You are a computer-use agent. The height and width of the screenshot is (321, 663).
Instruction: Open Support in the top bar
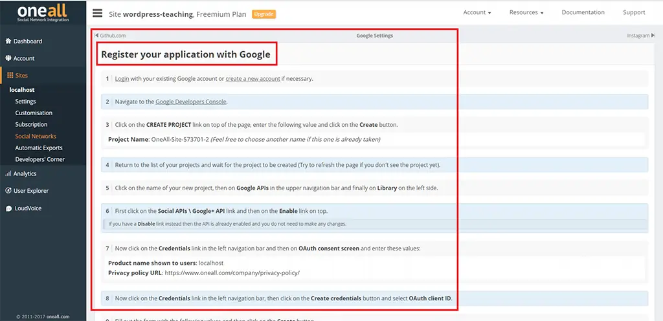coord(634,13)
